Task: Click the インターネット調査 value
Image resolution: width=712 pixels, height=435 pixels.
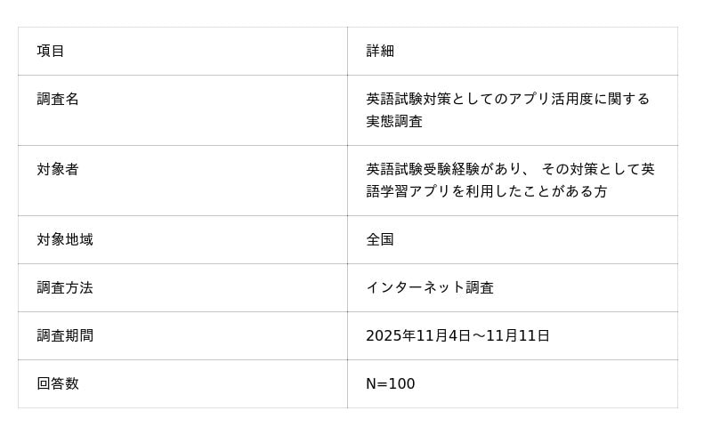Action: 430,287
